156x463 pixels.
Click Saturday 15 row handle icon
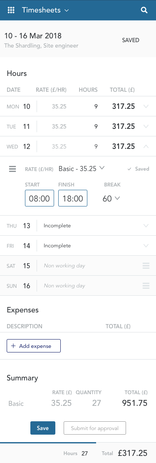(x=146, y=266)
